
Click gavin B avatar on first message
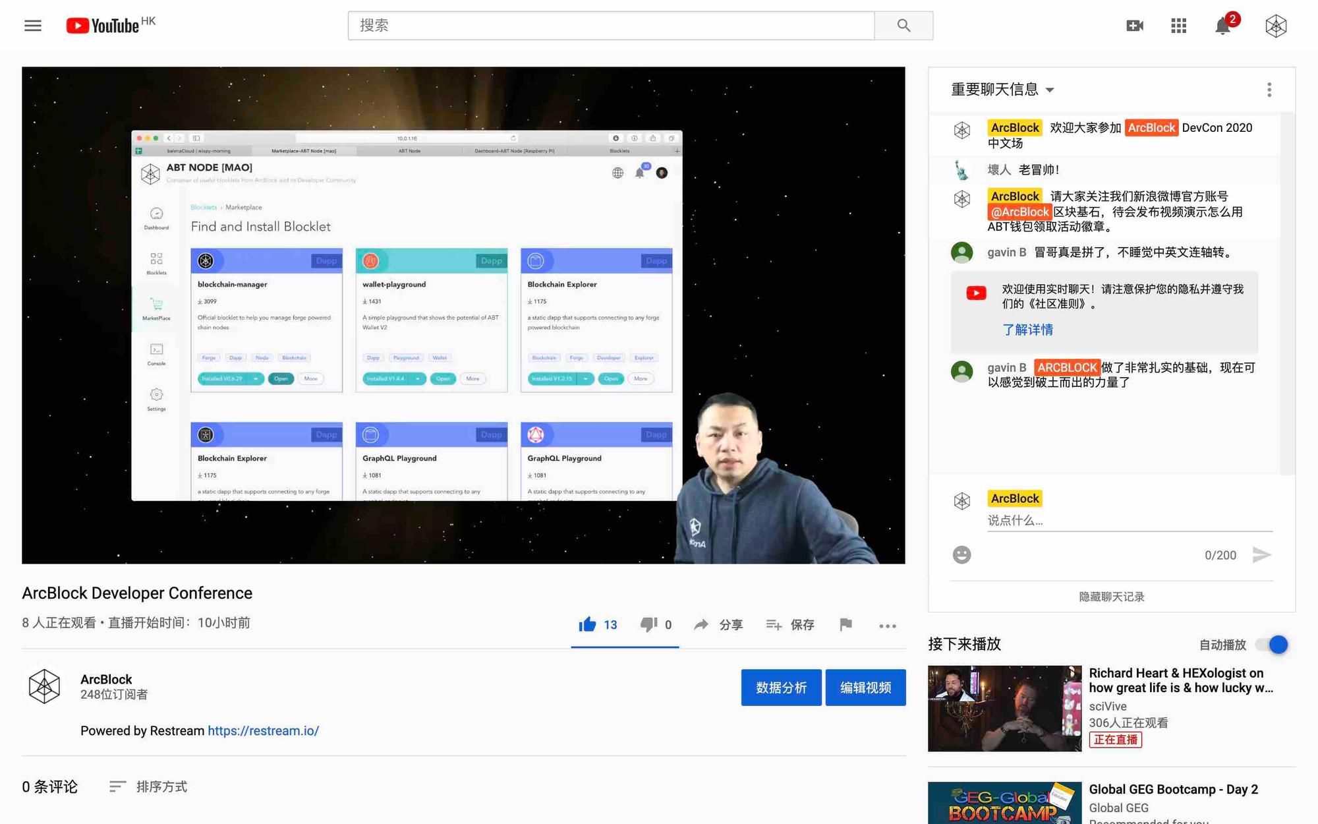(x=961, y=252)
